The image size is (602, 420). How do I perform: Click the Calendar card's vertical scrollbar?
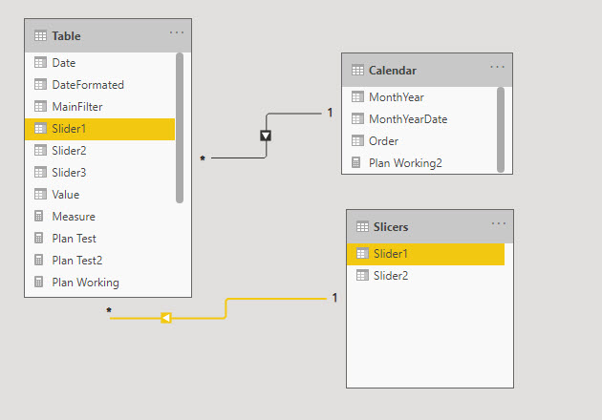[x=501, y=130]
